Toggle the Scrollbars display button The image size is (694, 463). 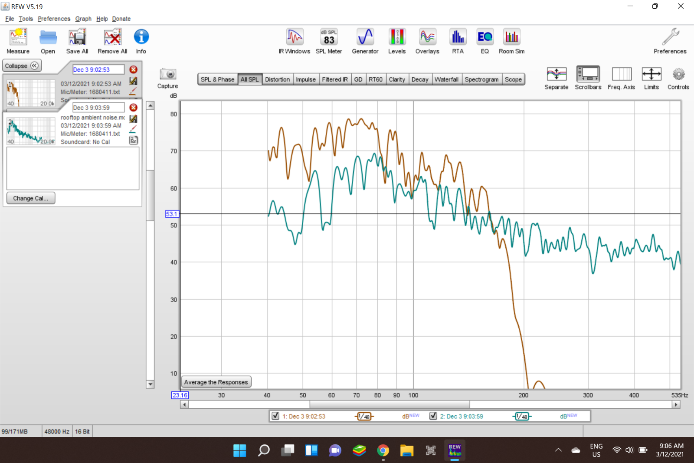pos(588,78)
